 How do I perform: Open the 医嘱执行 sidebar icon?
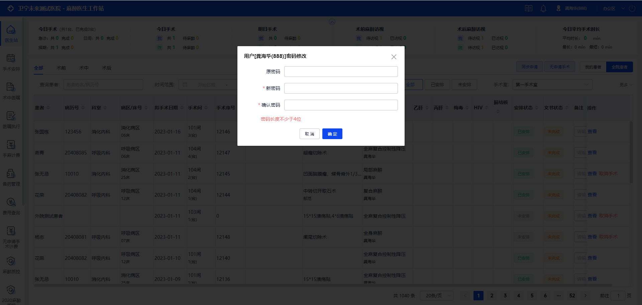(x=11, y=116)
